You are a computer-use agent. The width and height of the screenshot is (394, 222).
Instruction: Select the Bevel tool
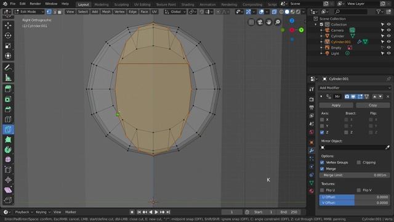[x=8, y=109]
